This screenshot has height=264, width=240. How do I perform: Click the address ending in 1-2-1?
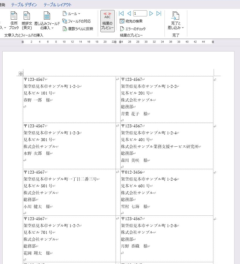coord(52,86)
